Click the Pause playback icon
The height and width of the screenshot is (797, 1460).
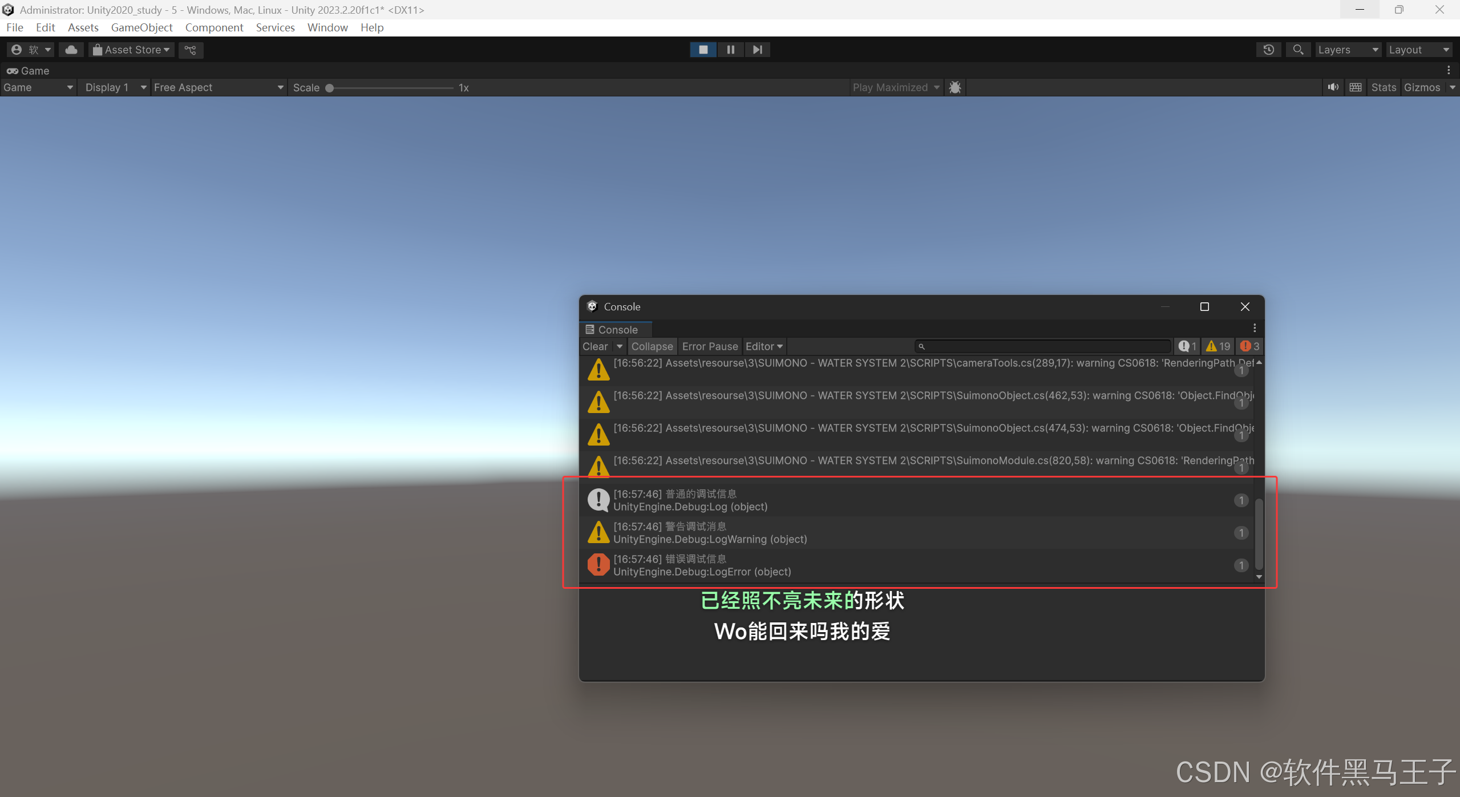pyautogui.click(x=730, y=50)
